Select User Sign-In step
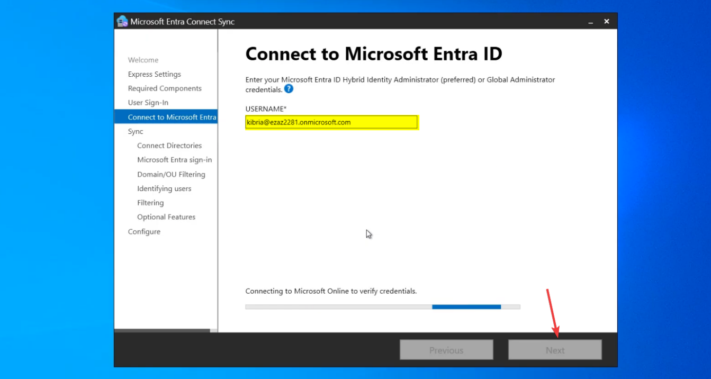The width and height of the screenshot is (711, 379). tap(148, 103)
